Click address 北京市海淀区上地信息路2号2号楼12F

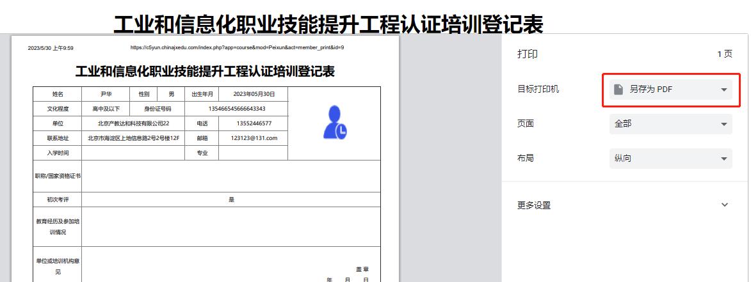point(133,138)
